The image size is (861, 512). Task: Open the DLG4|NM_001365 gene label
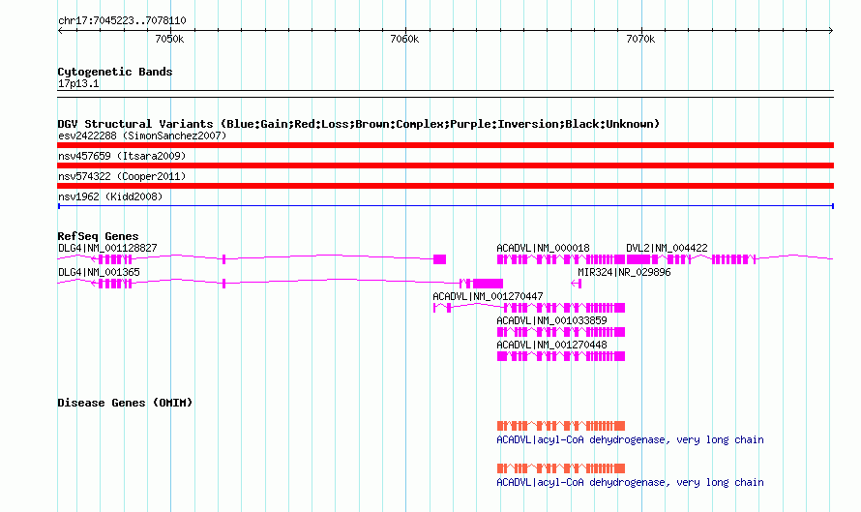point(99,272)
